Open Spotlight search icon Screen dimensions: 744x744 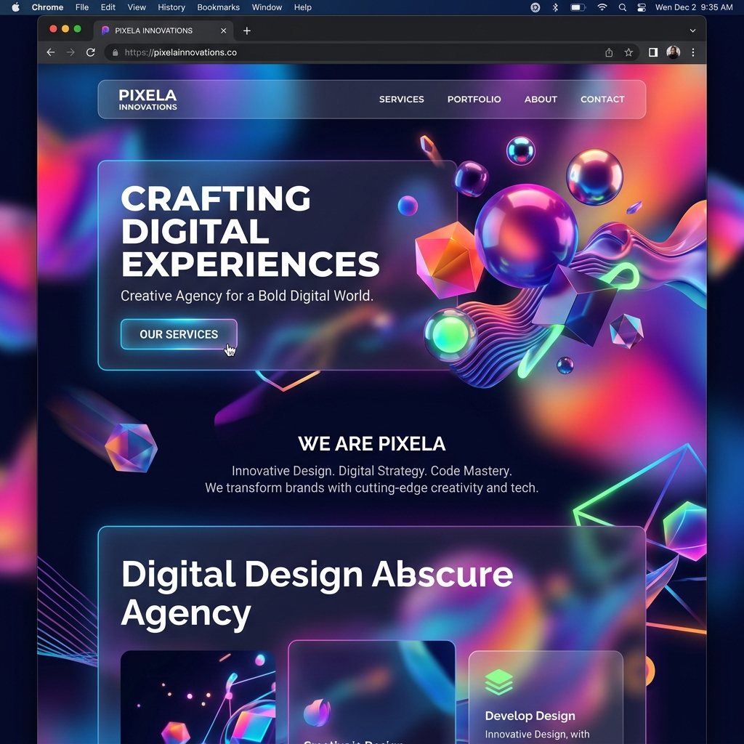623,7
